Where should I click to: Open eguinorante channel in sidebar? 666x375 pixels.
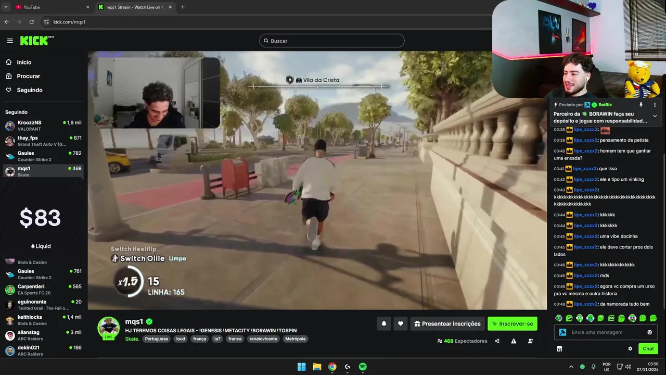[44, 305]
